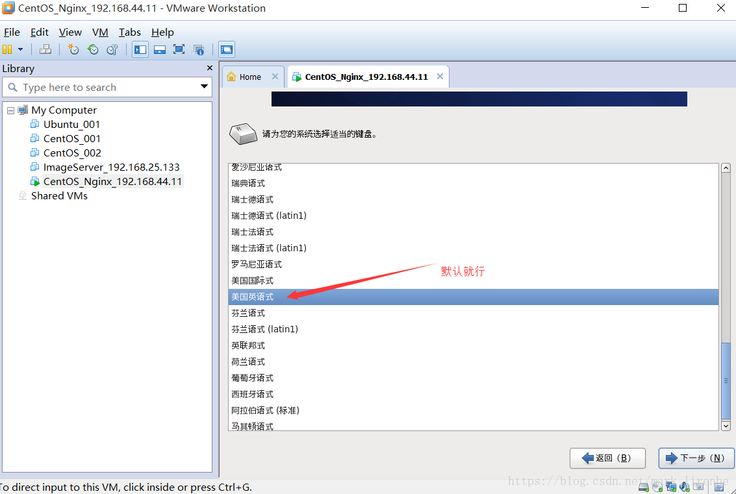736x494 pixels.
Task: Open the library search filter dropdown arrow
Action: [x=204, y=86]
